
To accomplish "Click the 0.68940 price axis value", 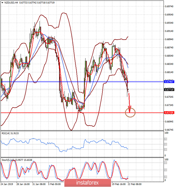I will tap(169, 39).
